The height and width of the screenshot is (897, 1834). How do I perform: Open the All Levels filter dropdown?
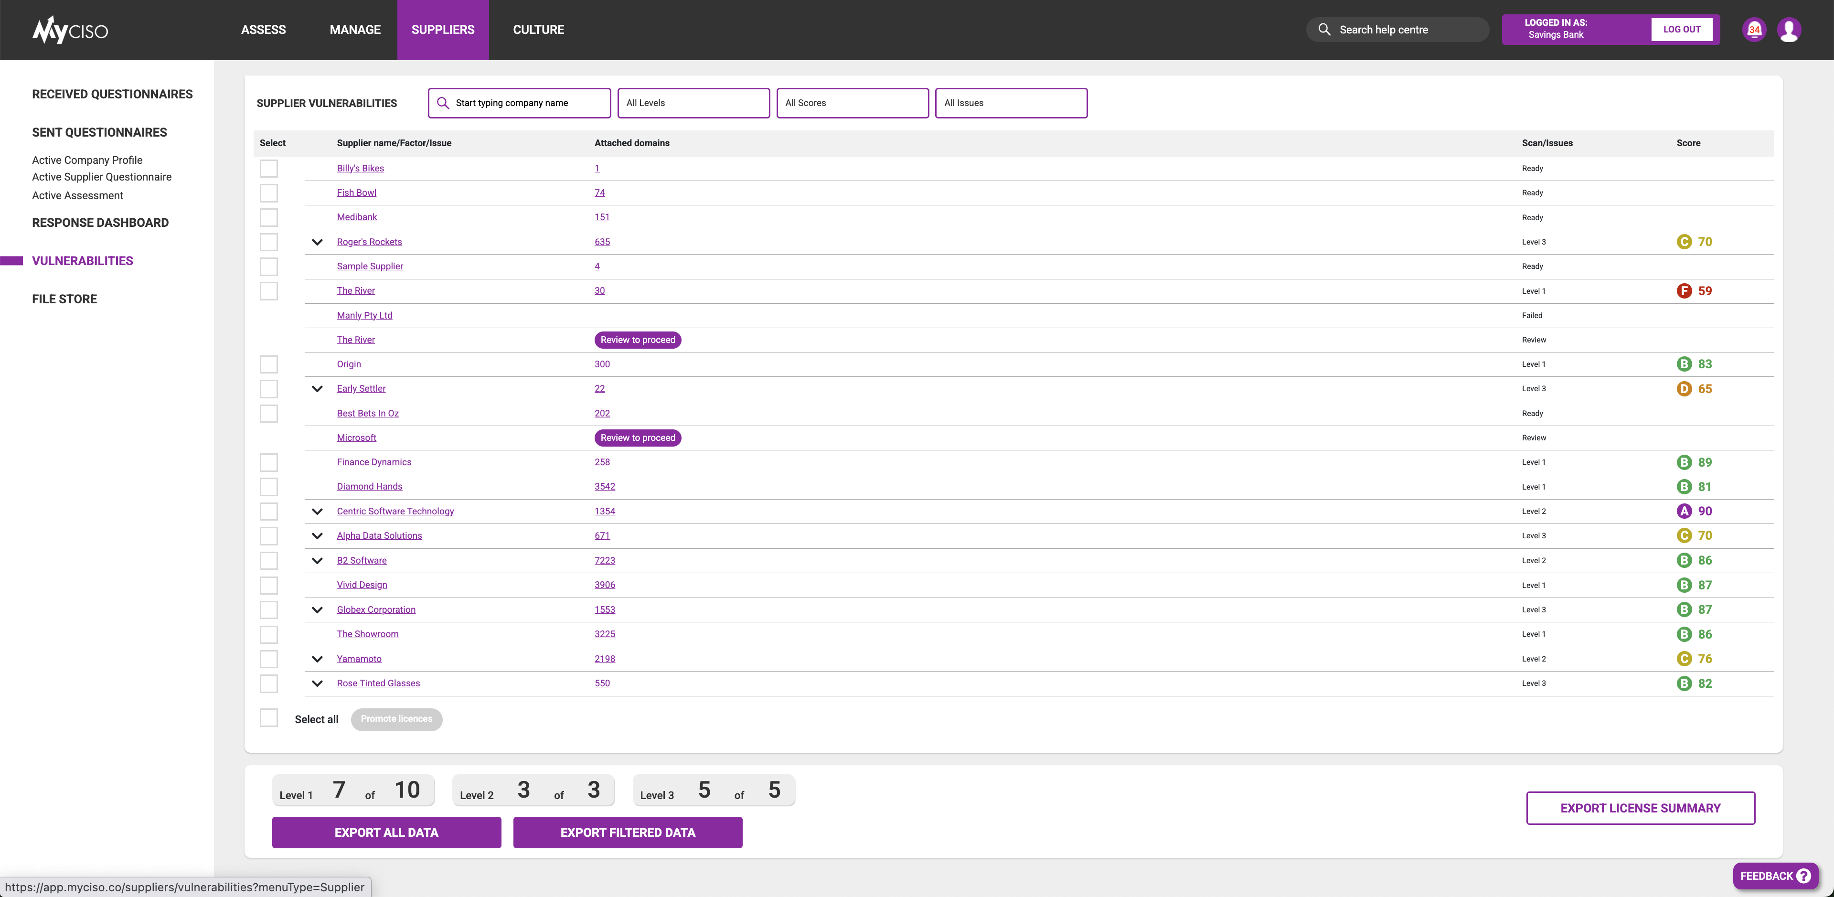click(x=693, y=103)
